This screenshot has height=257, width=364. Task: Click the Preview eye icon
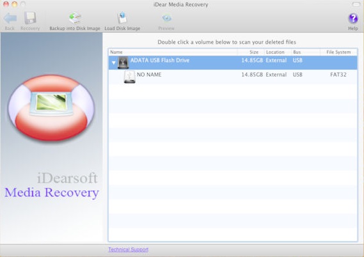(166, 18)
